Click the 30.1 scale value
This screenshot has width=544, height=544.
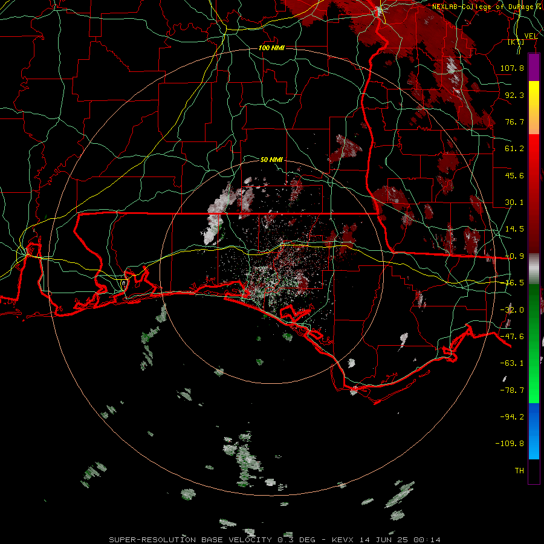pyautogui.click(x=514, y=202)
